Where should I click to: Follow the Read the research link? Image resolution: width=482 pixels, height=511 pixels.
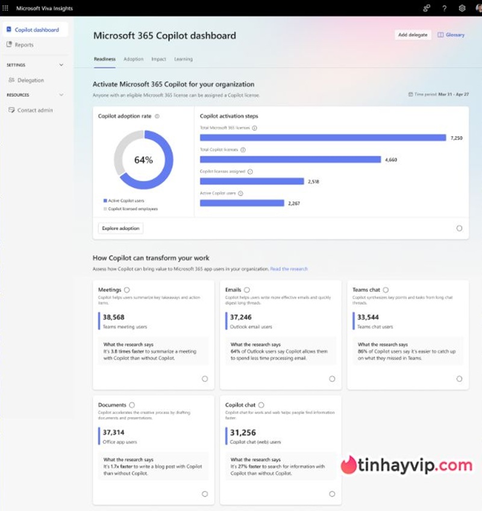(289, 269)
